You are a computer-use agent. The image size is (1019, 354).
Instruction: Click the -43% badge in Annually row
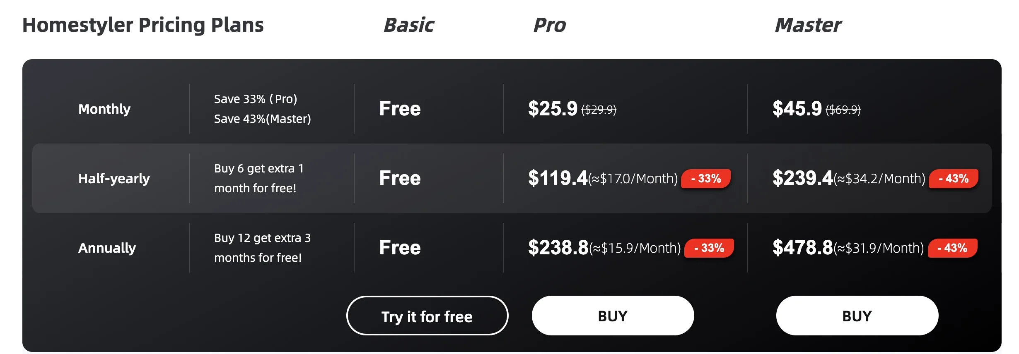point(953,248)
